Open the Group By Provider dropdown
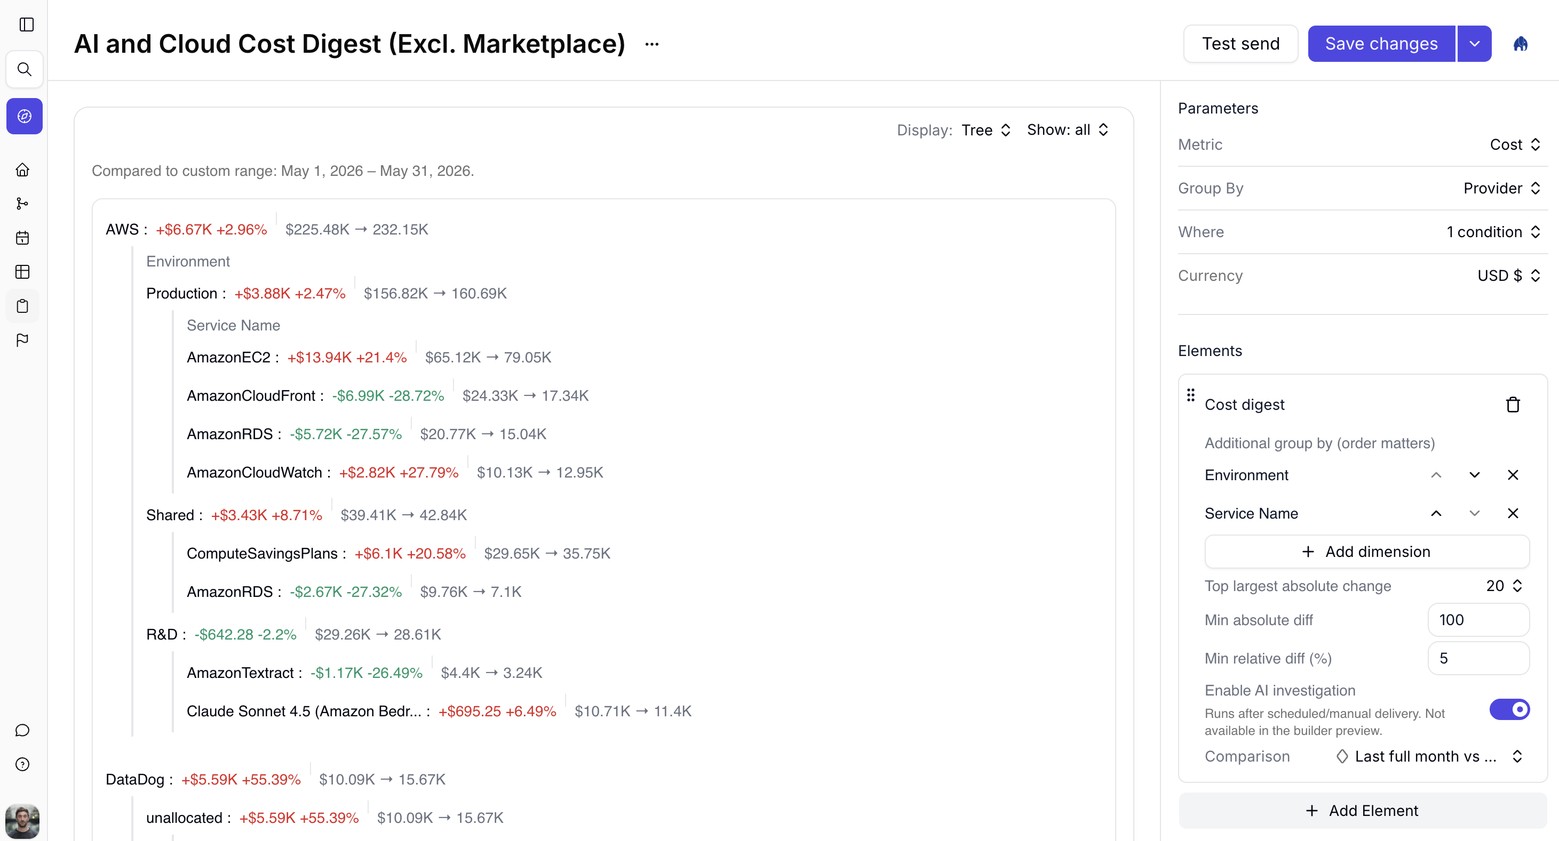This screenshot has width=1559, height=841. [1501, 188]
